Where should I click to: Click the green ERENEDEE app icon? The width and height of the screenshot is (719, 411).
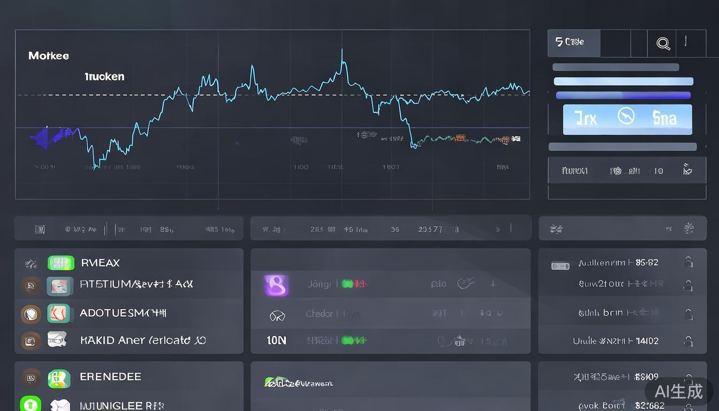[59, 378]
